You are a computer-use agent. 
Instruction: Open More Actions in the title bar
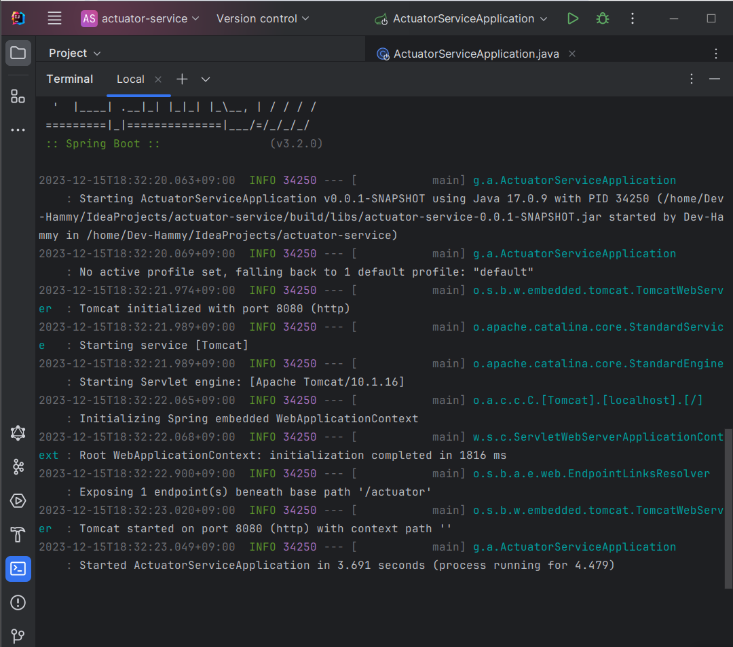tap(632, 18)
